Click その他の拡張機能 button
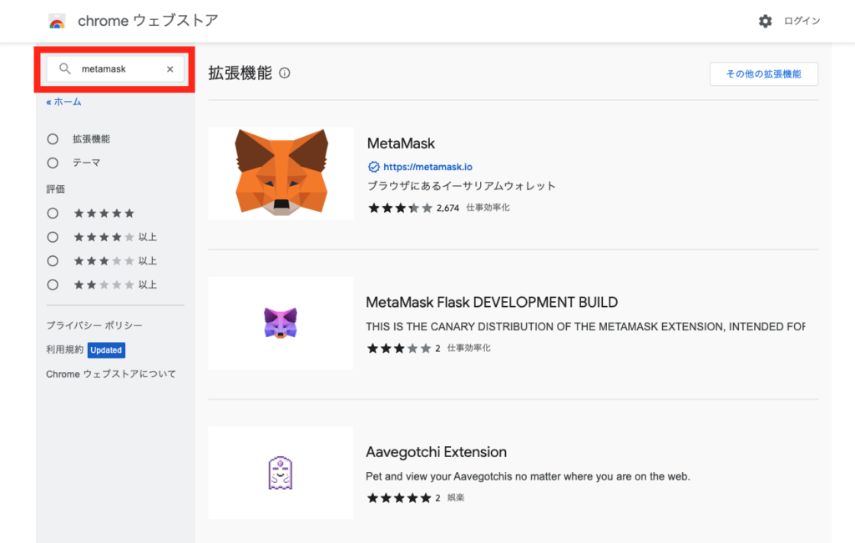 (x=764, y=74)
